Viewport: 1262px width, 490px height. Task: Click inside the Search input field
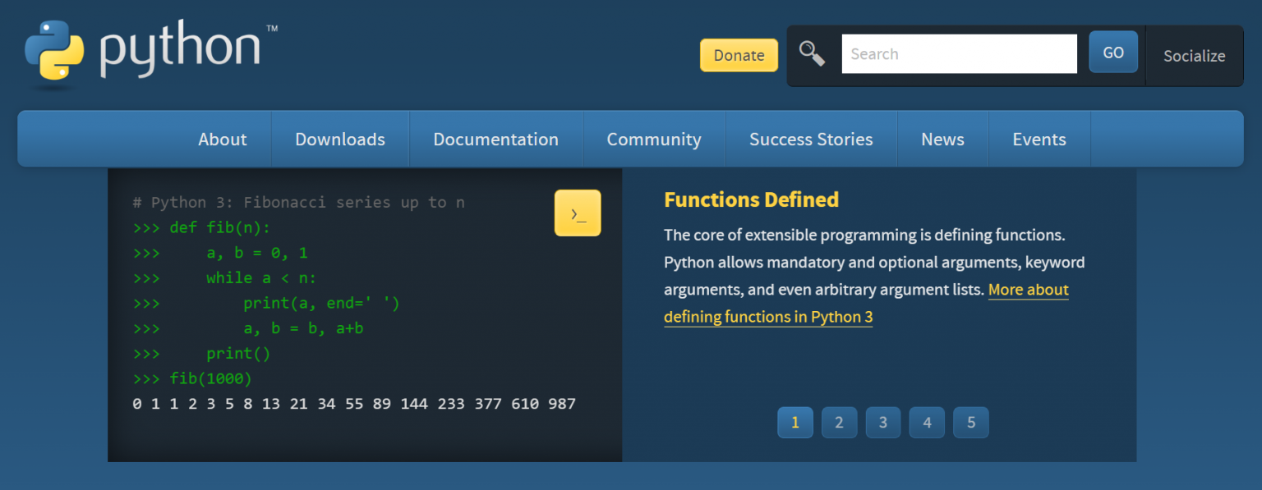(959, 53)
